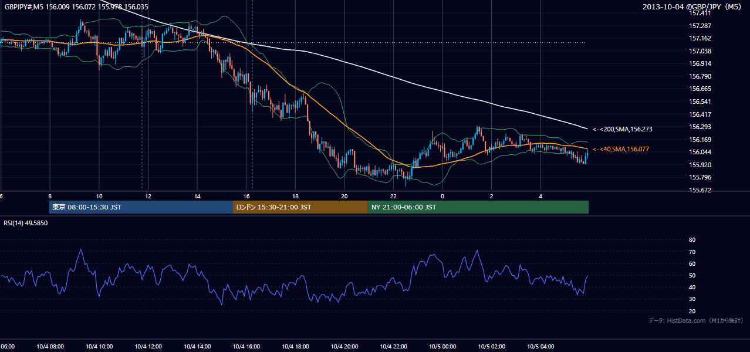Click hour tick 8 under price chart
The width and height of the screenshot is (750, 352).
50,196
